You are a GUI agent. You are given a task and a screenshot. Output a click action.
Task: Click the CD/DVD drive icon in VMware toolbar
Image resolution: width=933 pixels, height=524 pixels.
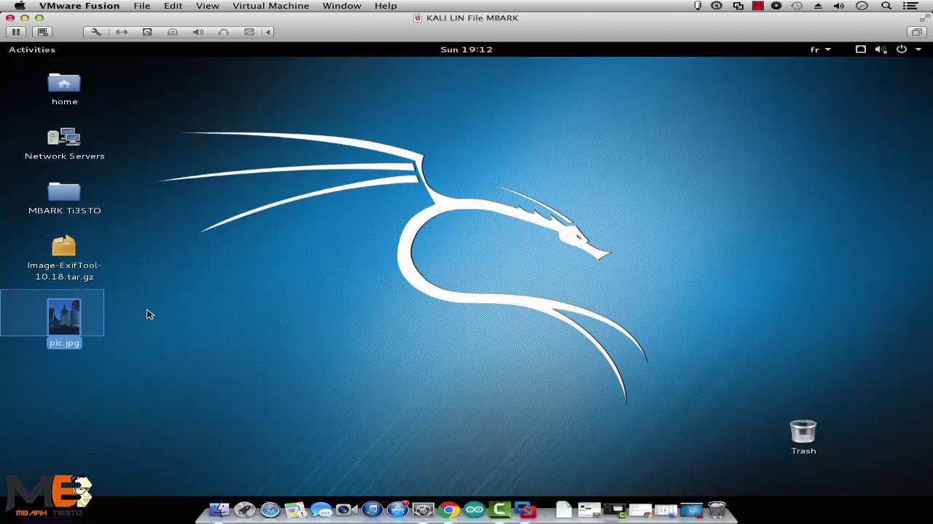point(173,32)
